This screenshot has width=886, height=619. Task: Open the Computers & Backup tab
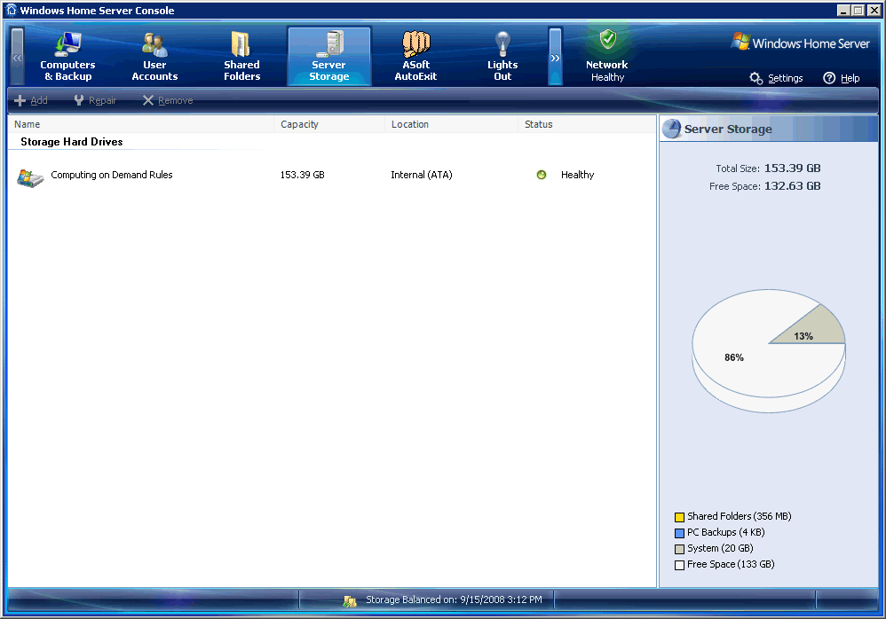point(67,57)
